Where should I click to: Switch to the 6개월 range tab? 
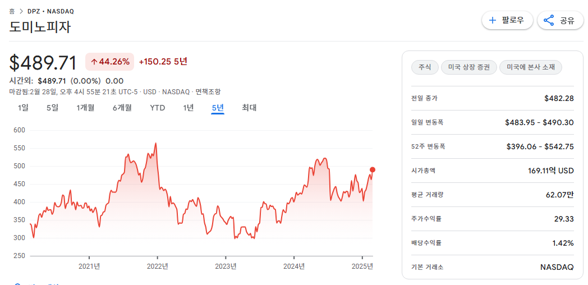(122, 108)
